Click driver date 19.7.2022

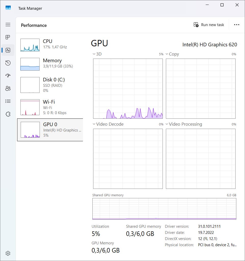(206, 233)
